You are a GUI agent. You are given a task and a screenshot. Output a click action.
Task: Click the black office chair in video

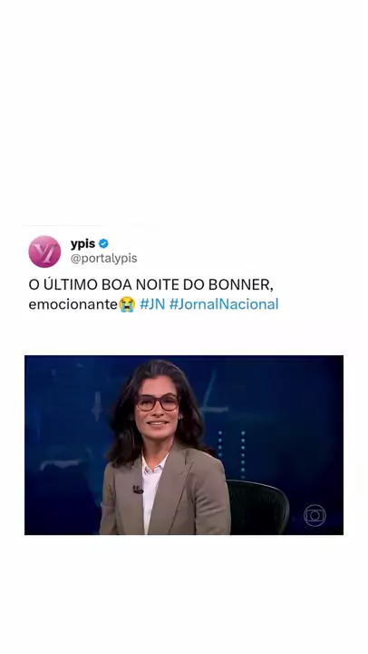click(x=257, y=507)
